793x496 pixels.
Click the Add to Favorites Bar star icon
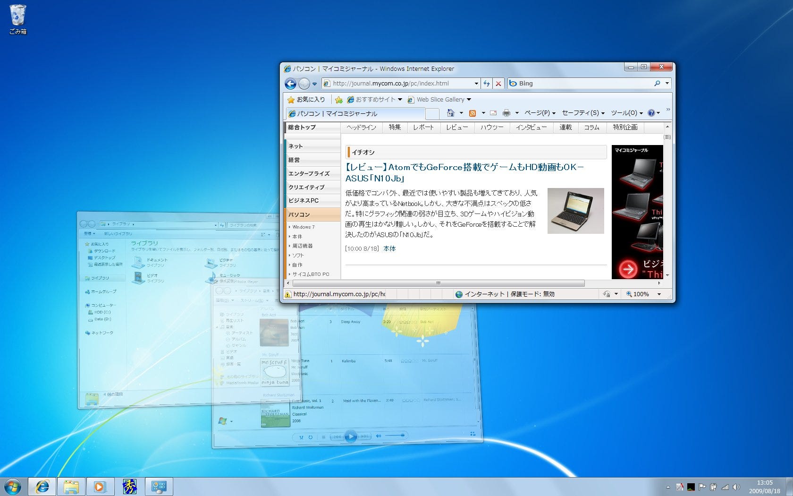(338, 100)
